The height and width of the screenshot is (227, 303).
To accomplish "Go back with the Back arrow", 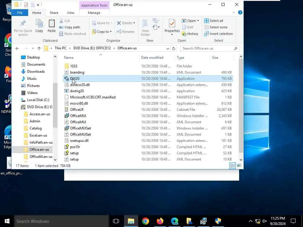I will click(17, 48).
